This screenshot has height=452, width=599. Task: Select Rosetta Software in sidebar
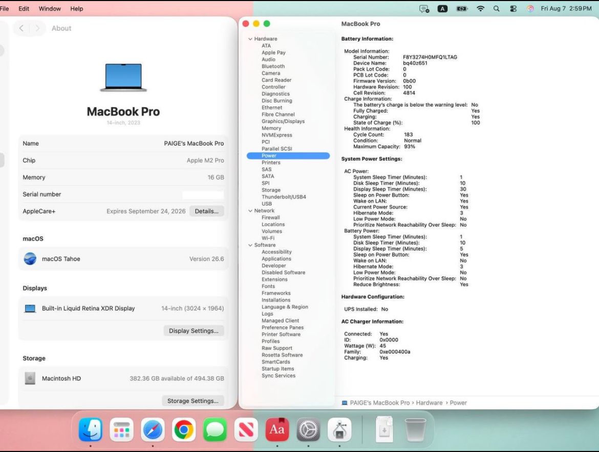pyautogui.click(x=282, y=355)
